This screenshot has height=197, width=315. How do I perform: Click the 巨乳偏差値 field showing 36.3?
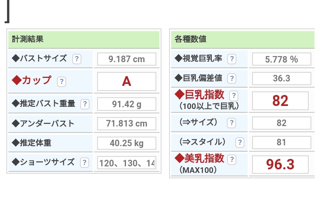[x=281, y=79]
